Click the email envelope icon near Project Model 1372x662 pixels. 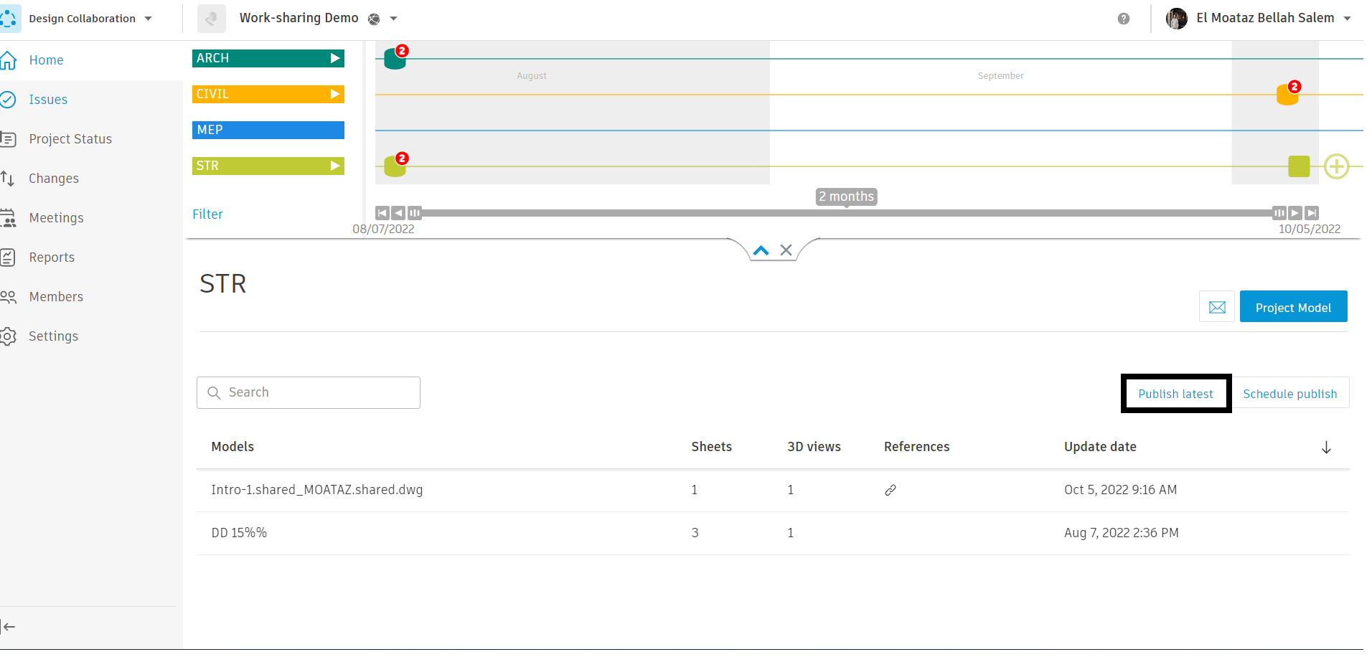(1216, 306)
